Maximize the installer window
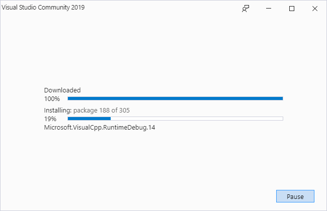Screen dimensions: 327x211 pyautogui.click(x=292, y=9)
